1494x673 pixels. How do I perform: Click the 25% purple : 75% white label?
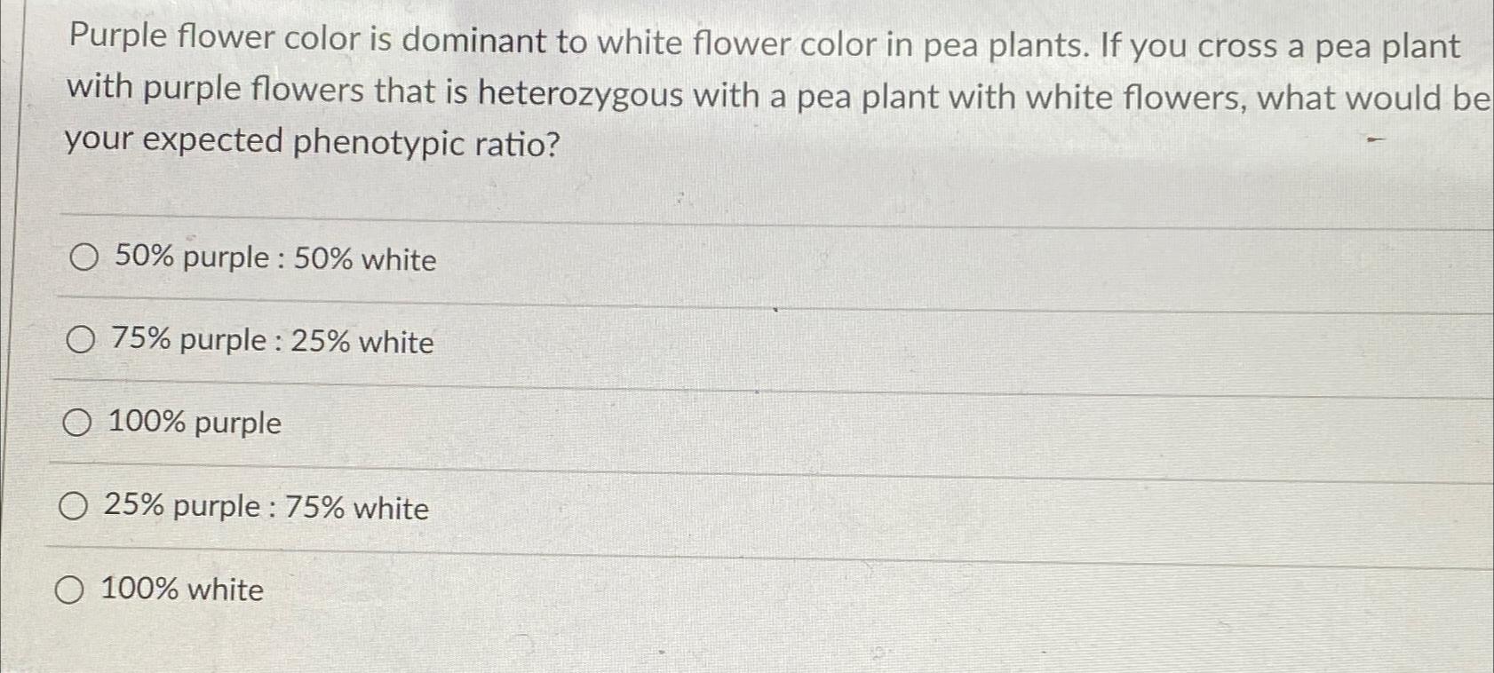(266, 507)
